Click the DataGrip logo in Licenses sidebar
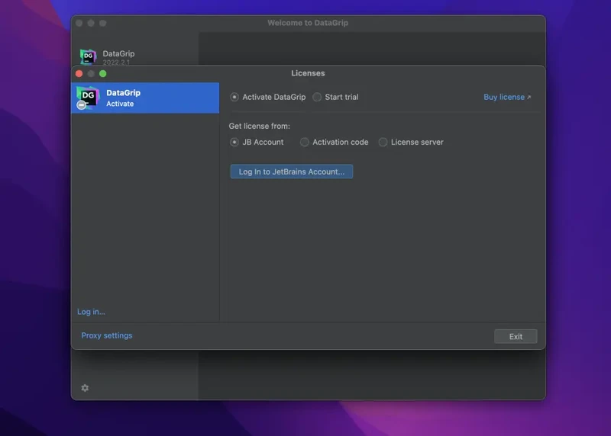Screen dimensions: 611x436 88,98
